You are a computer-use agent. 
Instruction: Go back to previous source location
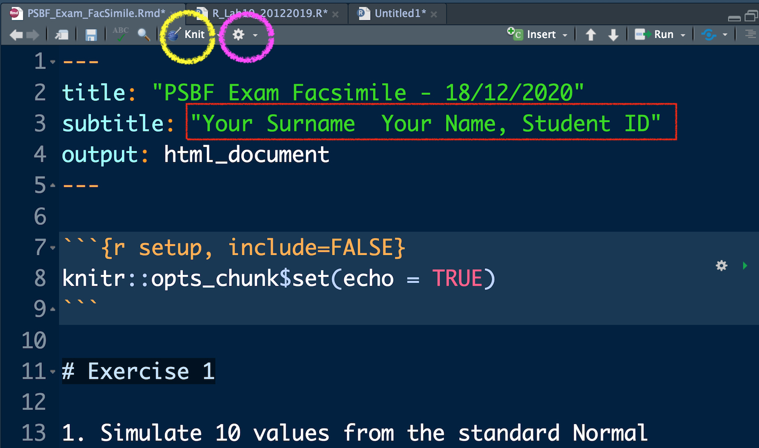point(16,35)
